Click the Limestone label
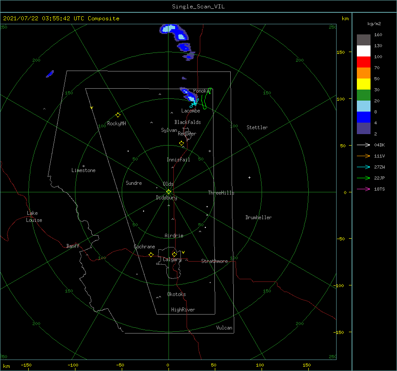The image size is (397, 371). [x=83, y=170]
